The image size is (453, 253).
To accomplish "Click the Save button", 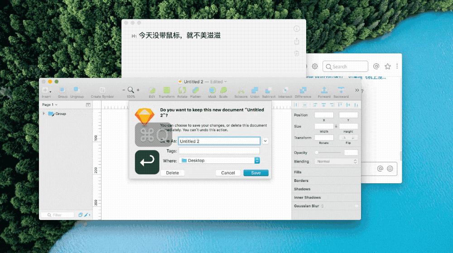I will pyautogui.click(x=256, y=173).
